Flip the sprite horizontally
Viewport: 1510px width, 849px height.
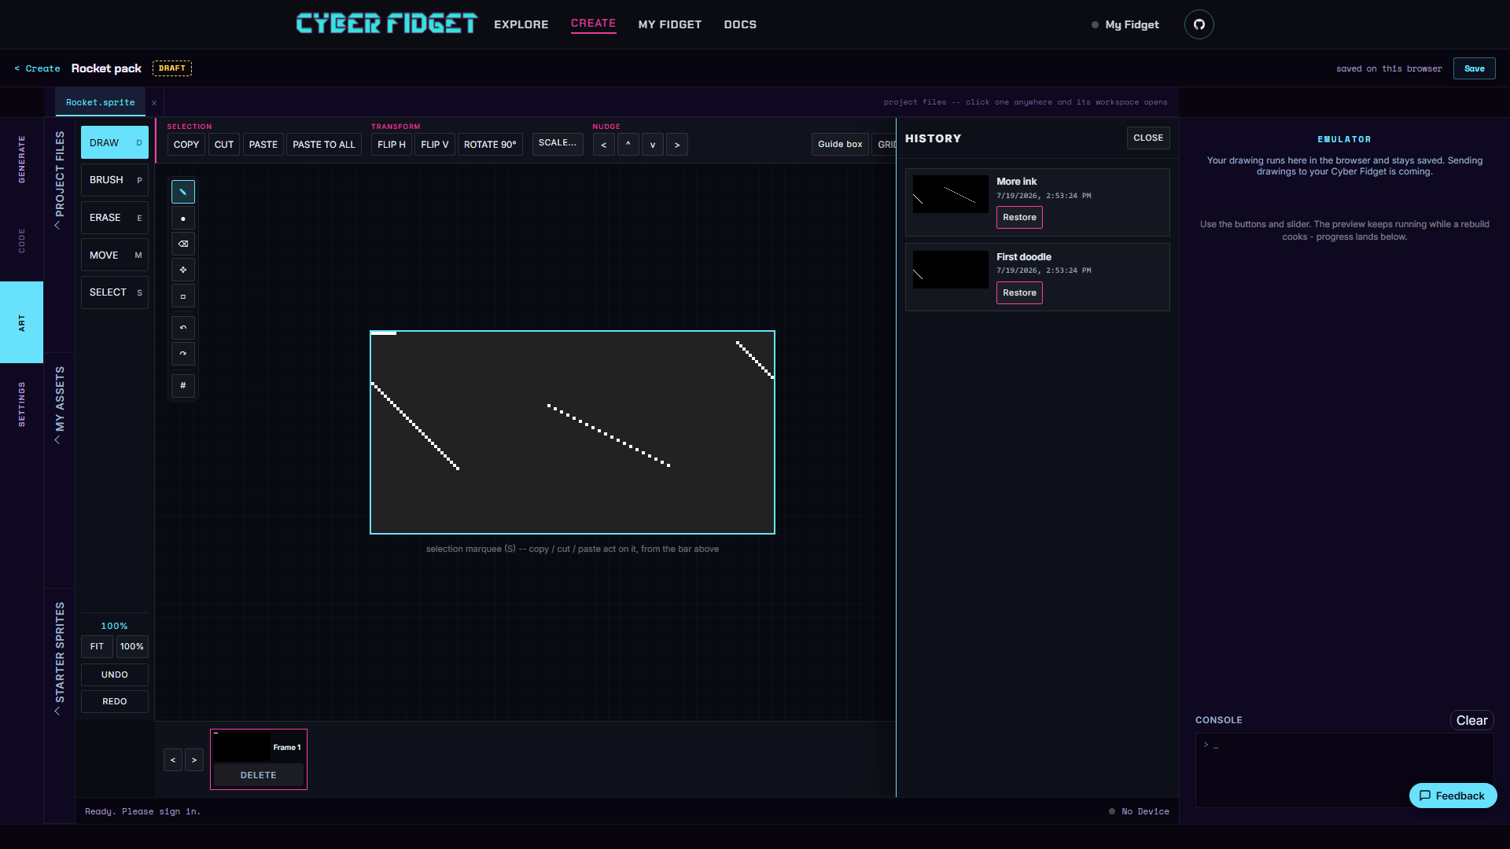pyautogui.click(x=392, y=145)
